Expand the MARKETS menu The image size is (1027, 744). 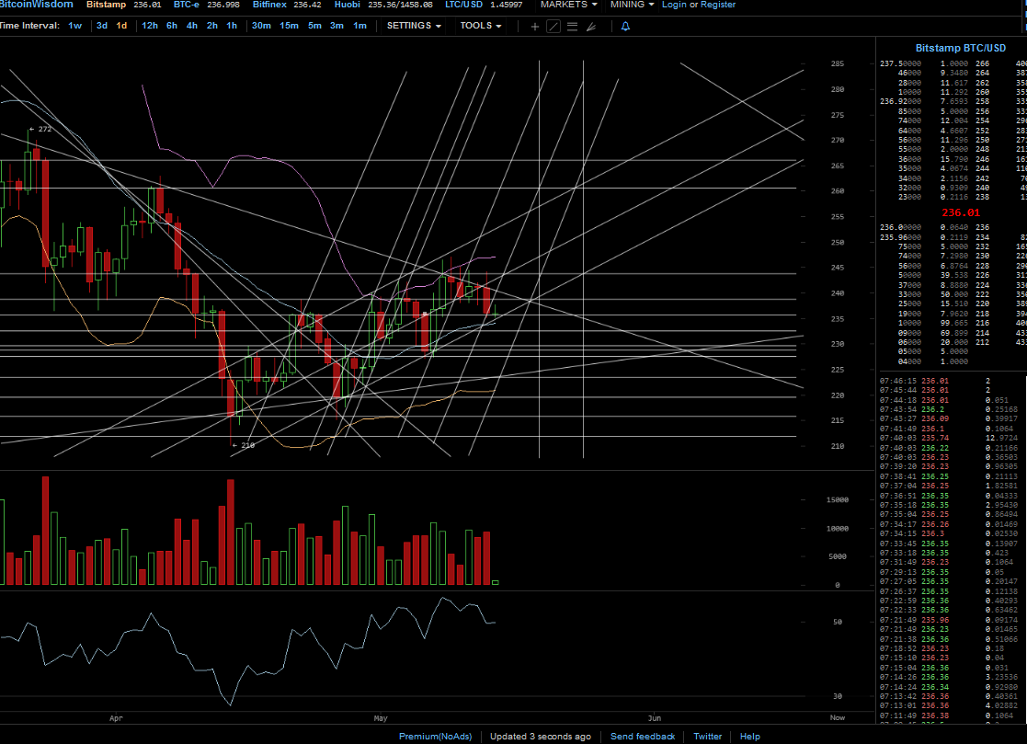point(568,5)
